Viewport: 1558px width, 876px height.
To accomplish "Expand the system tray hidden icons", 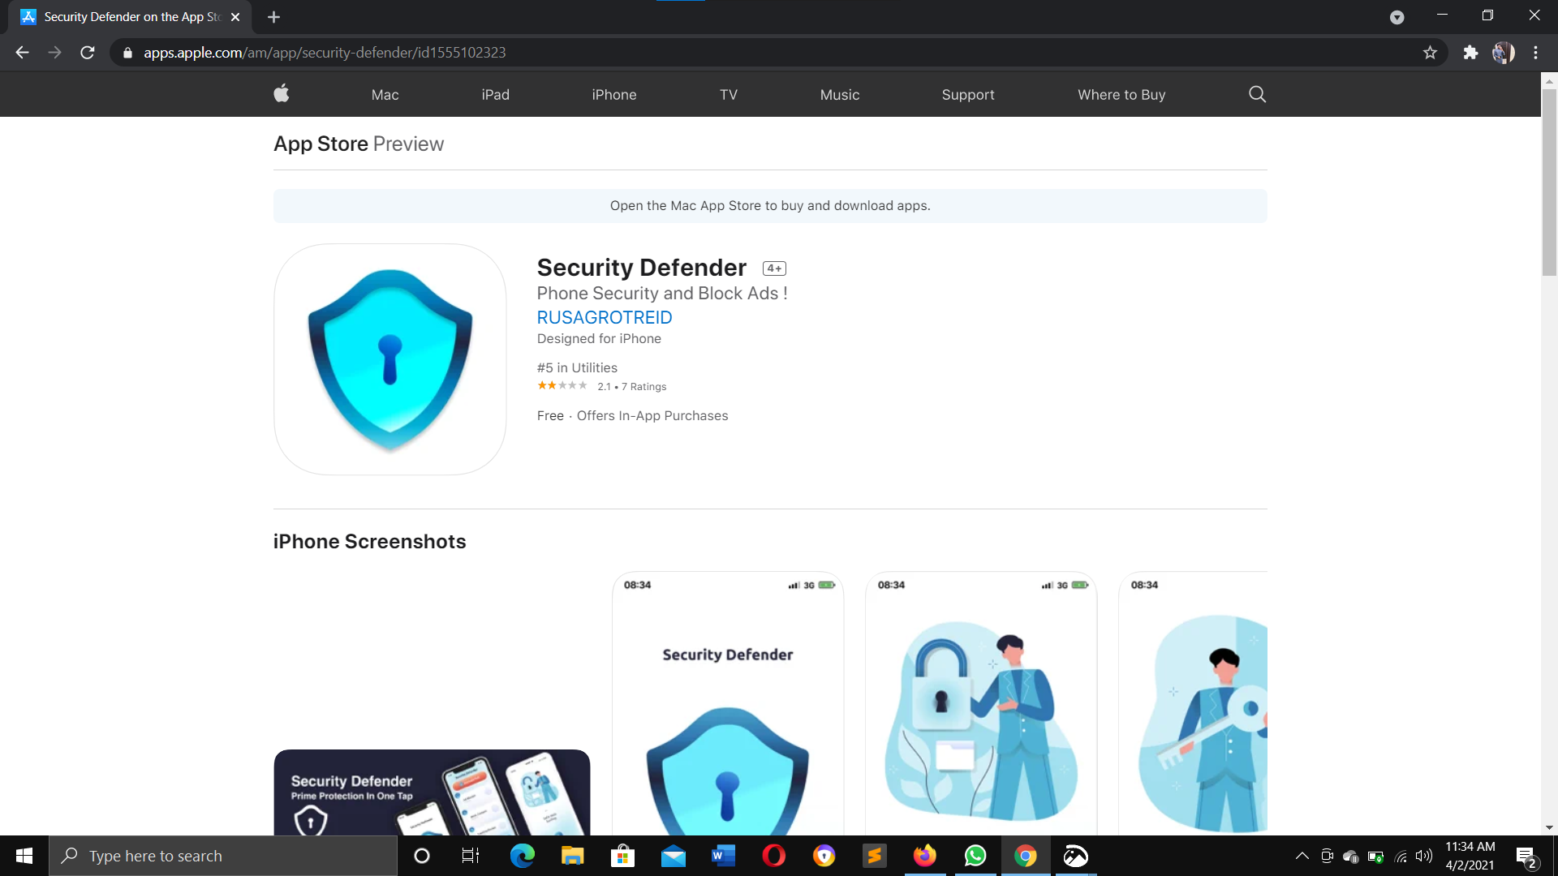I will click(x=1302, y=856).
